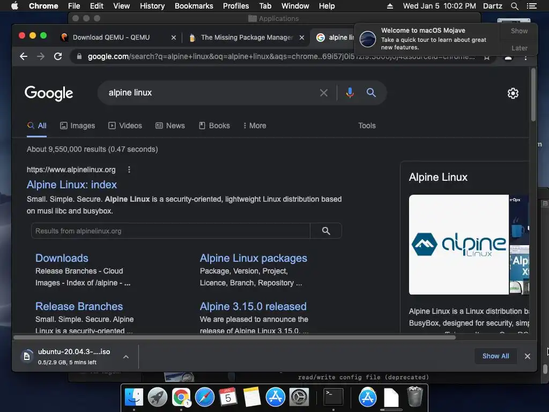
Task: Click the Spotlight search icon in menu bar
Action: point(514,6)
